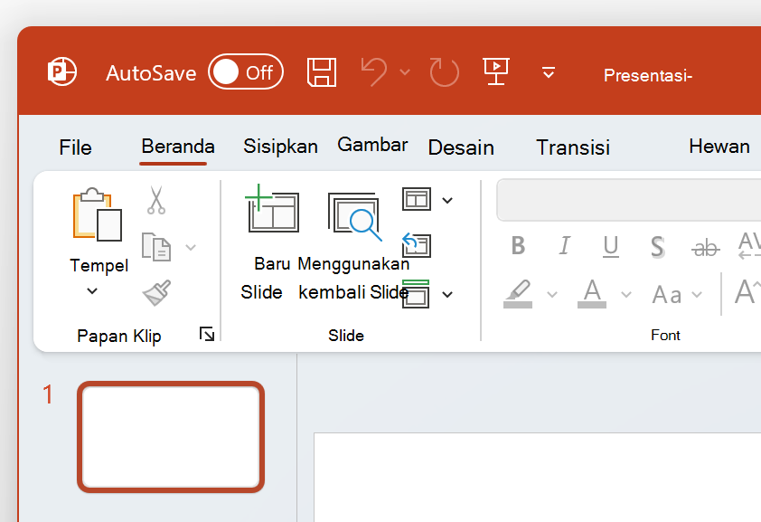This screenshot has height=522, width=761.
Task: Click the main slide editing canvas
Action: pyautogui.click(x=537, y=477)
